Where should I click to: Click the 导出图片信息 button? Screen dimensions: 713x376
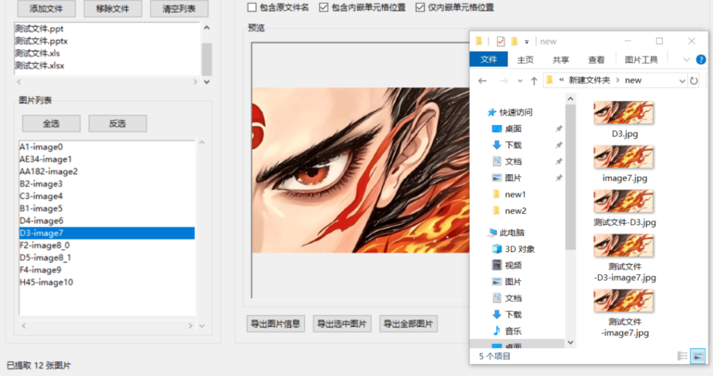tap(276, 324)
